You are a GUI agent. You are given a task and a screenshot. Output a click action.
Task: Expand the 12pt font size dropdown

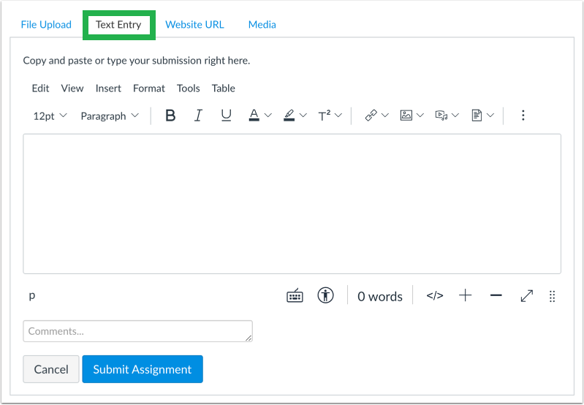point(50,116)
